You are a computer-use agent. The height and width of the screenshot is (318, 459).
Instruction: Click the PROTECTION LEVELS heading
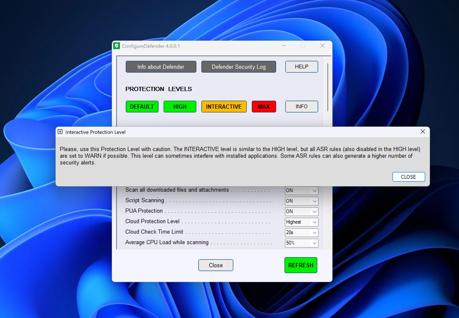159,89
